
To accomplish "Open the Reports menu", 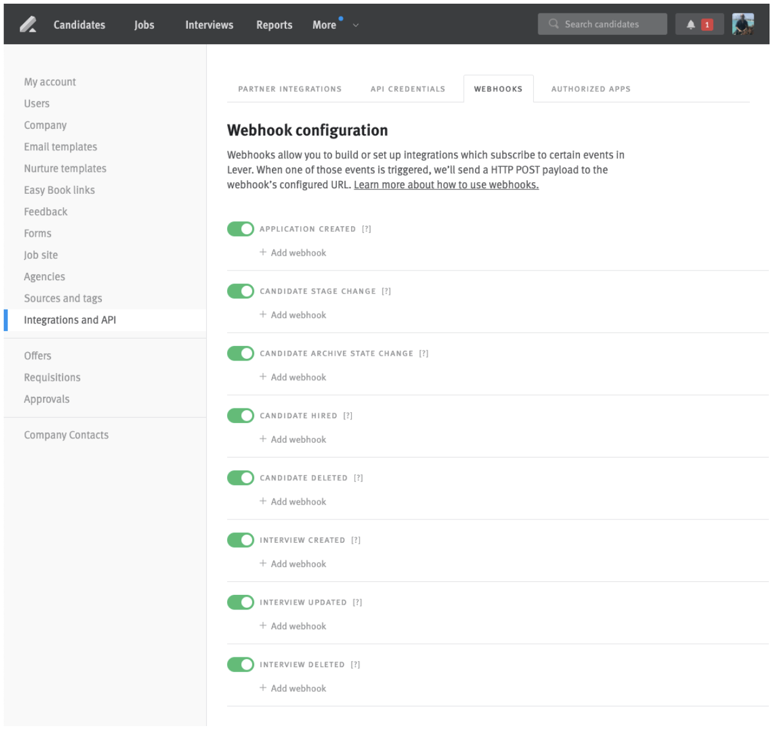I will pyautogui.click(x=274, y=25).
